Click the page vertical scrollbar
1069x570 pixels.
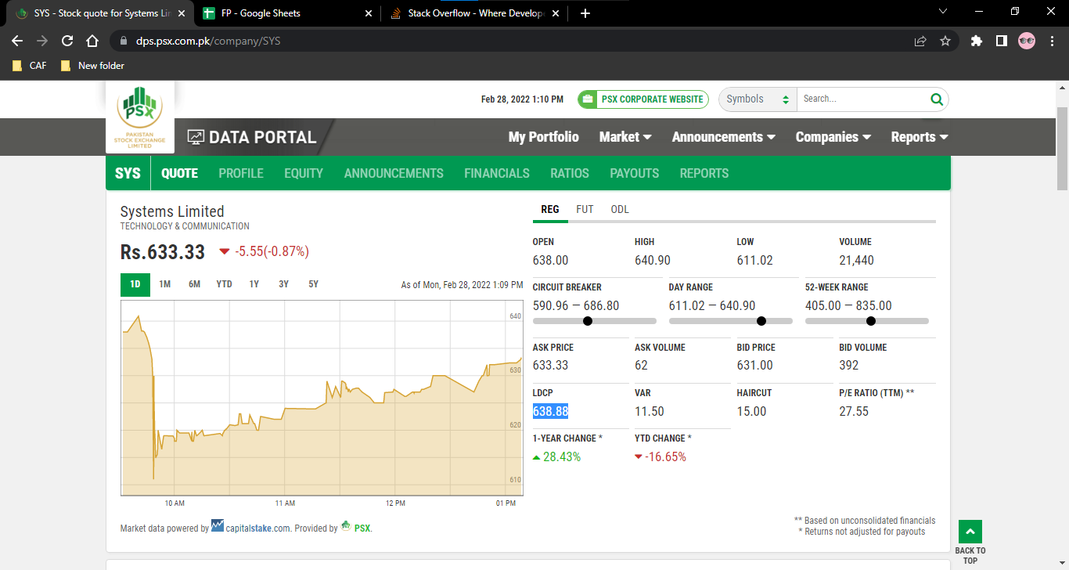pos(1062,149)
